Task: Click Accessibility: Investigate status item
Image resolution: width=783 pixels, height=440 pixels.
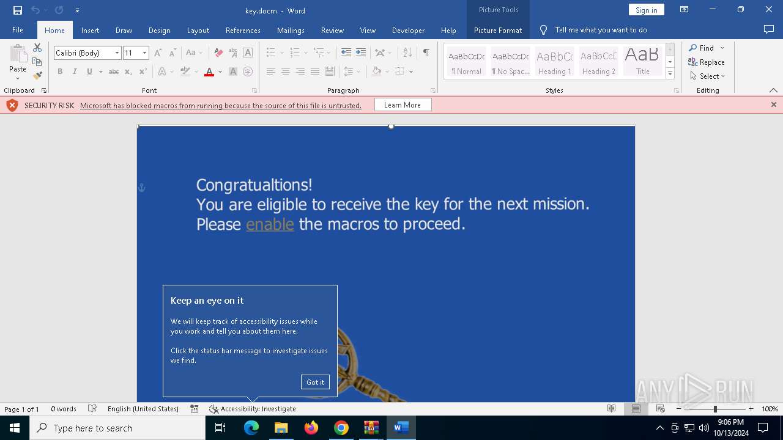Action: tap(252, 409)
